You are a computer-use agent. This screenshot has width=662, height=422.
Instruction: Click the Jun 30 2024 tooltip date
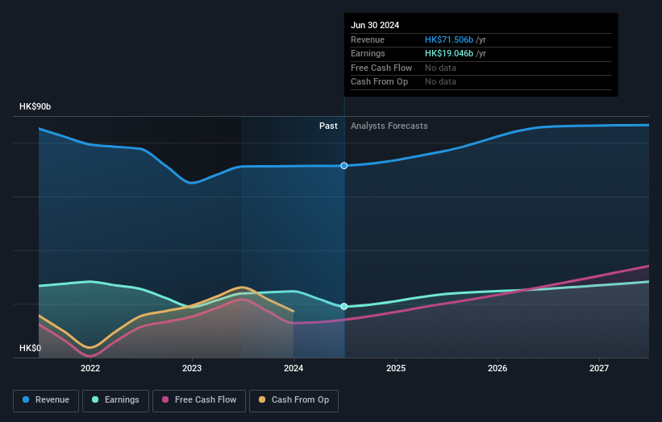point(375,25)
